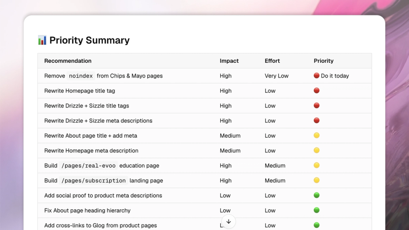This screenshot has width=409, height=230.
Task: Click the bar chart emoji beside Priority Summary
Action: point(42,40)
